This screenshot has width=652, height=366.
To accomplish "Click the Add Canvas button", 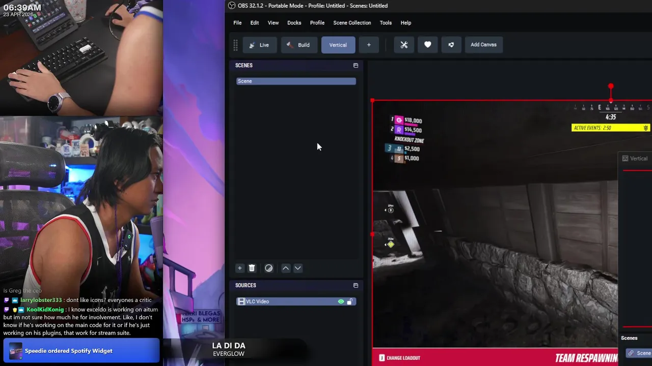I will click(483, 45).
